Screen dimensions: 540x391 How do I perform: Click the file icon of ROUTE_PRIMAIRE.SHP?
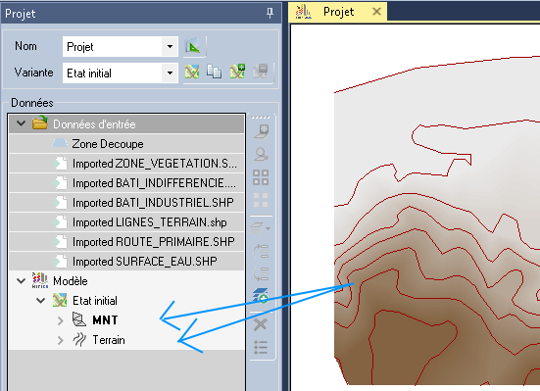click(61, 241)
